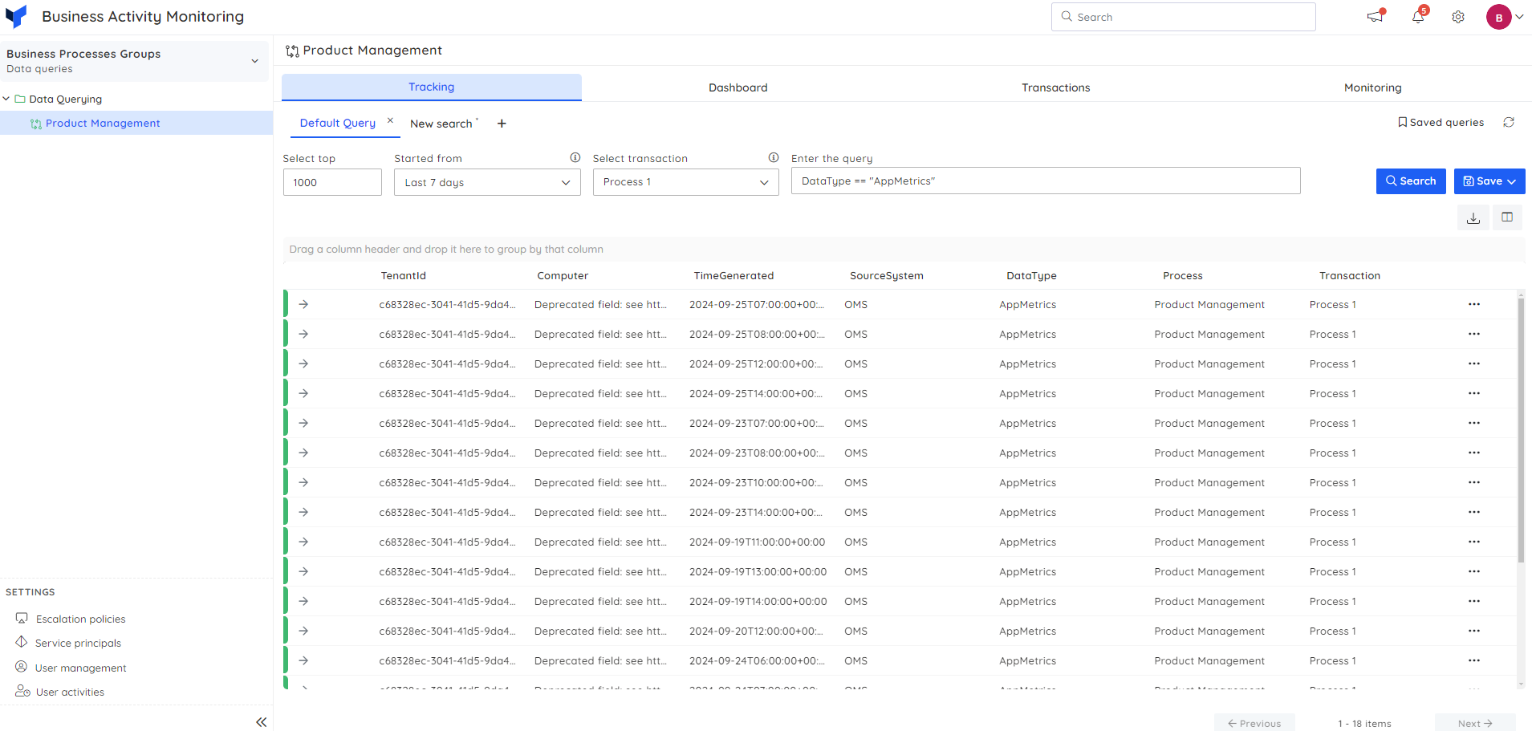Open more options for 2024-09-20T12:00:00 row
This screenshot has width=1532, height=731.
1474,631
